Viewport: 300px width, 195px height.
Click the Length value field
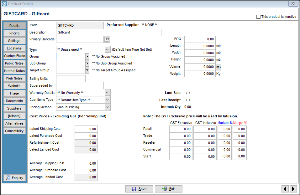200,46
